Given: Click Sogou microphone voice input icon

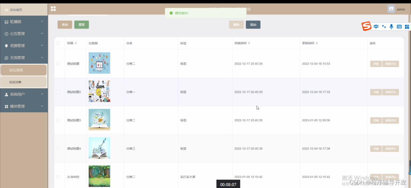Looking at the screenshot, I should click(x=391, y=27).
